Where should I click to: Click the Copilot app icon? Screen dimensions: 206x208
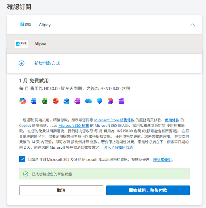click(23, 101)
